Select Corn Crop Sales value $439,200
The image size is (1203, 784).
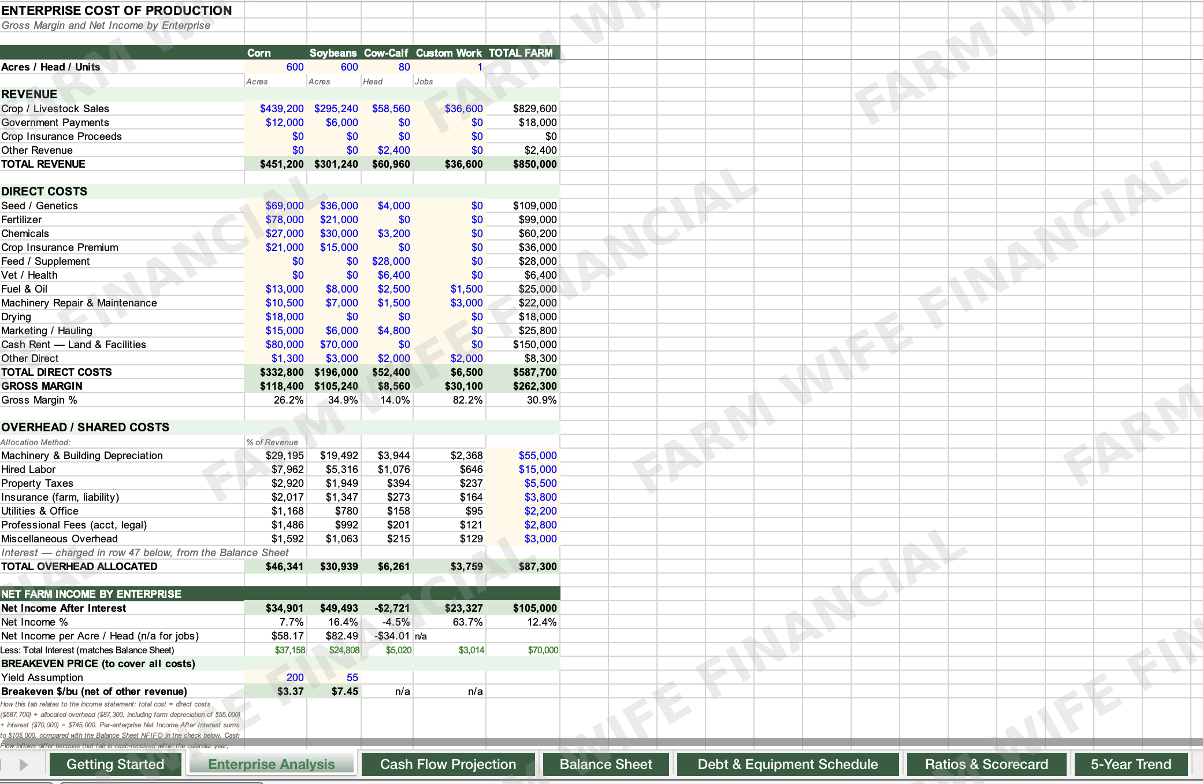pos(276,109)
